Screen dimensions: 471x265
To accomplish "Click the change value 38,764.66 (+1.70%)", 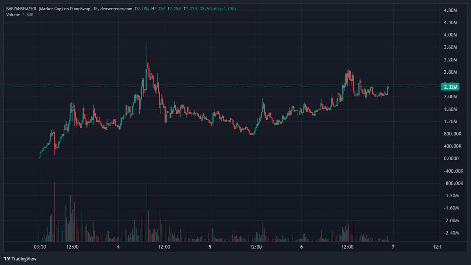I will pyautogui.click(x=218, y=9).
